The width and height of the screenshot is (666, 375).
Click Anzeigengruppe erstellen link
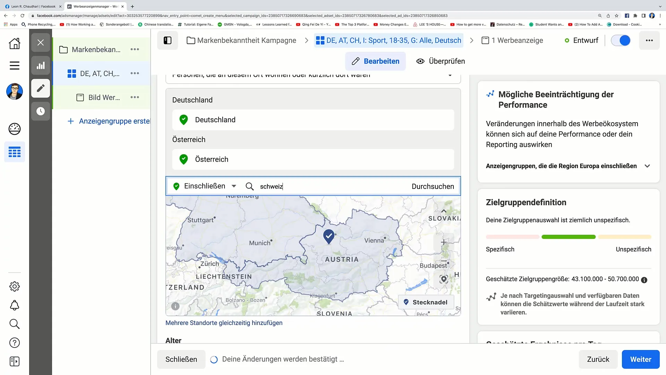point(109,121)
